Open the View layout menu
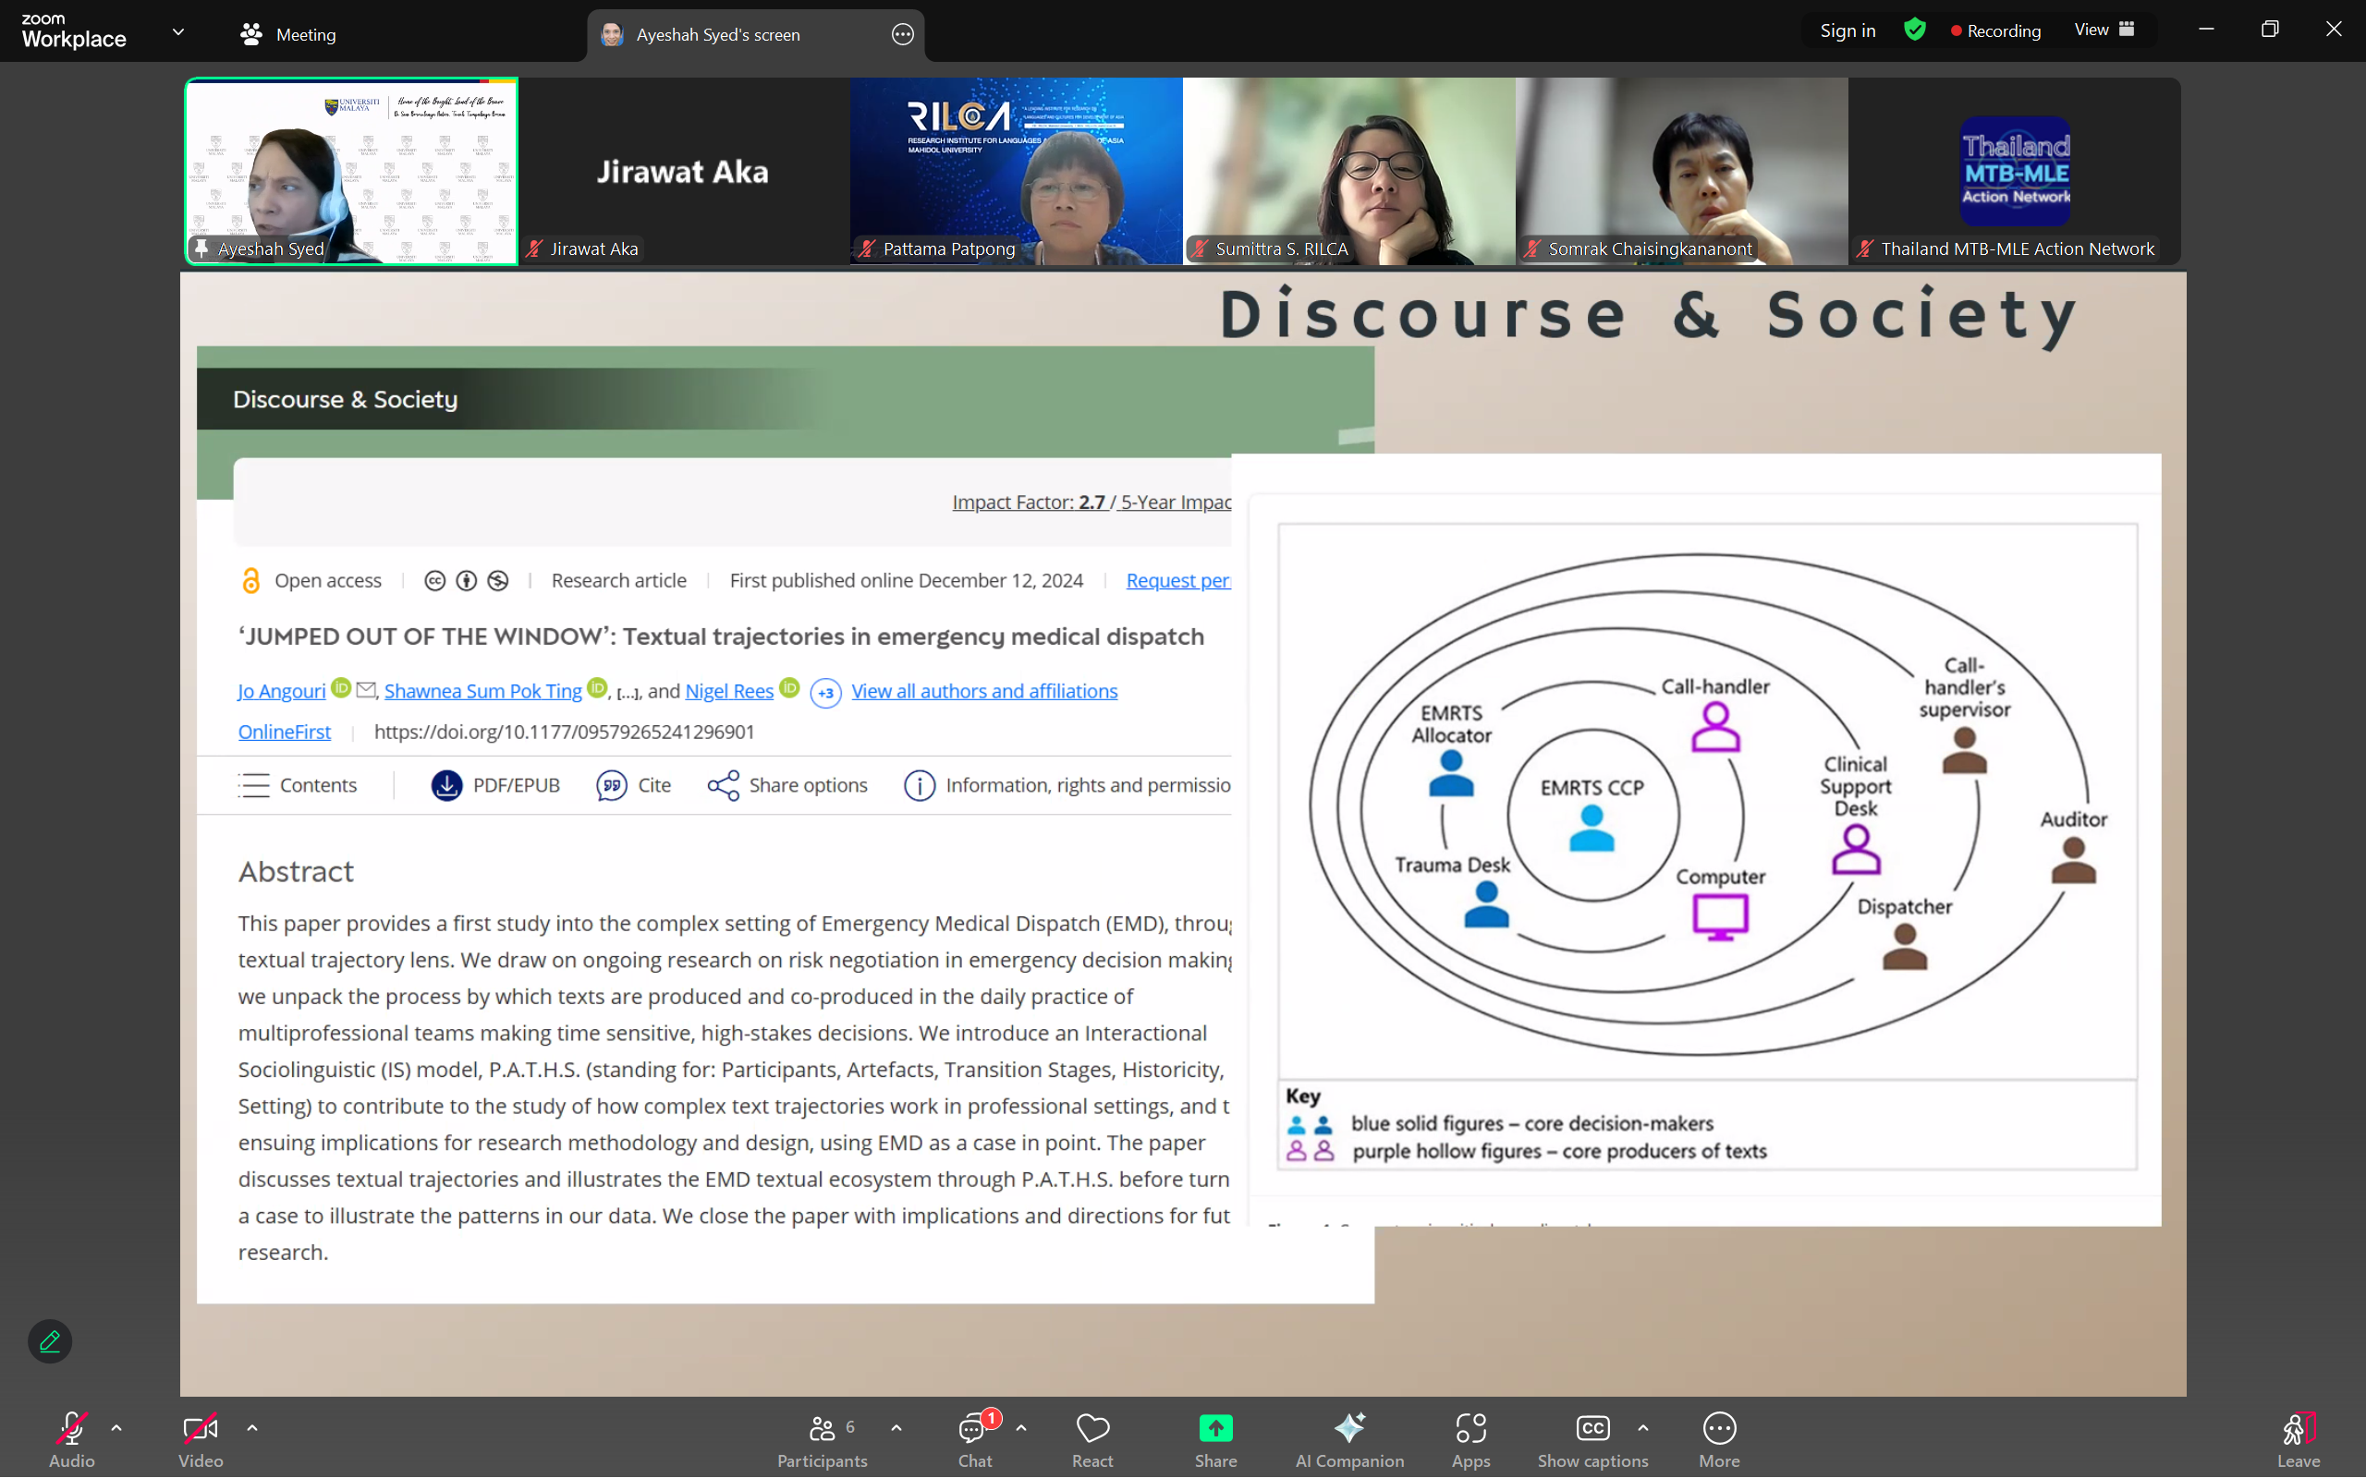The width and height of the screenshot is (2366, 1478). point(2103,30)
